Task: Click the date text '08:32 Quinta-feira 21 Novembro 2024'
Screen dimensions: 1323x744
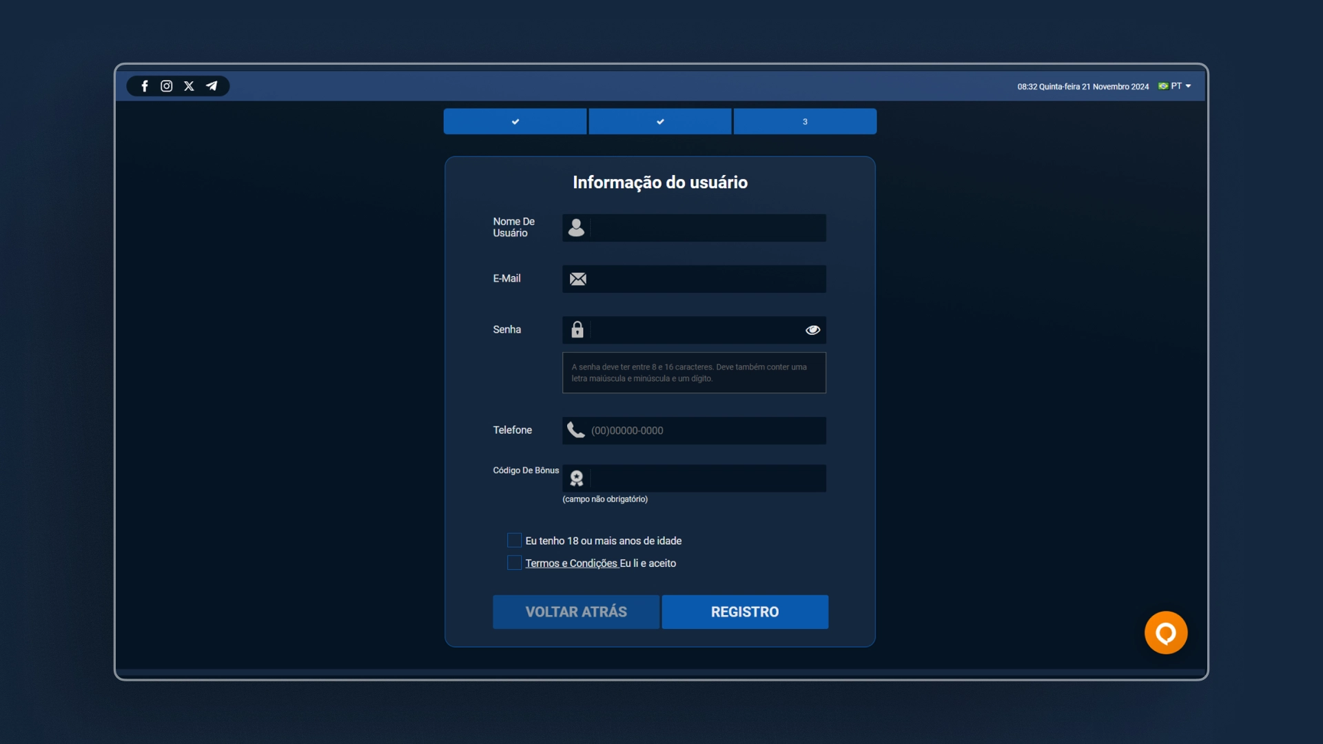Action: click(x=1083, y=87)
